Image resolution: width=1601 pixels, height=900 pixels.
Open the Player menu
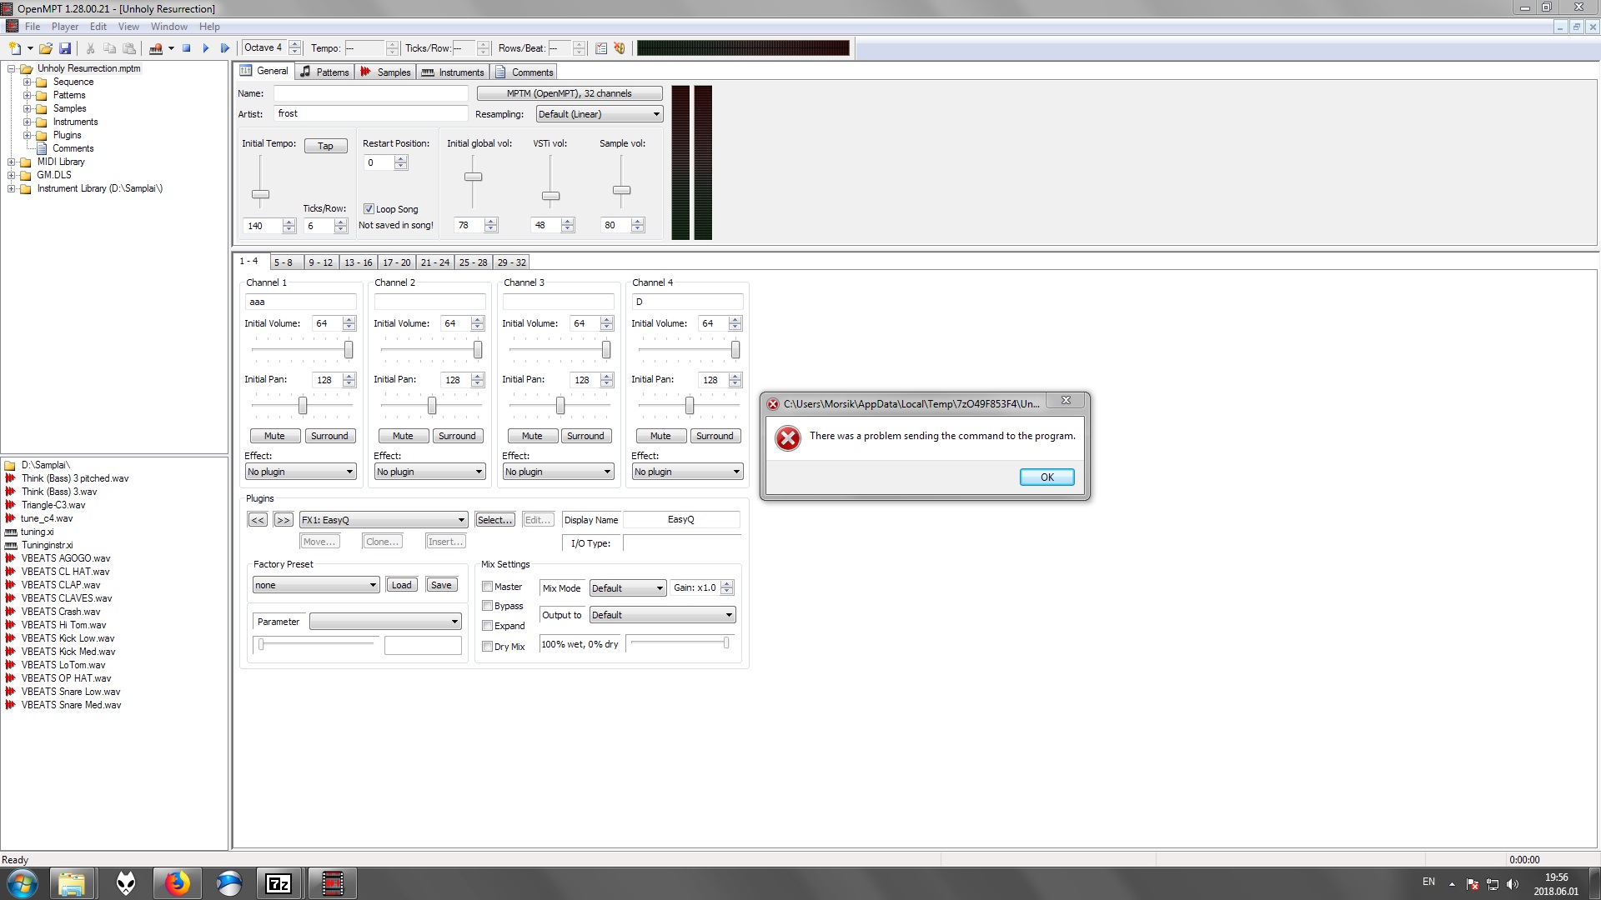click(64, 27)
